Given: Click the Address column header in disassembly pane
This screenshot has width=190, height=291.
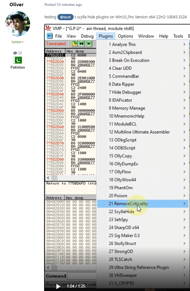Looking at the screenshot, I should [55, 51].
